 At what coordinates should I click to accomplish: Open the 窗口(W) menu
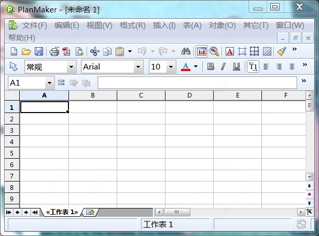(x=290, y=25)
